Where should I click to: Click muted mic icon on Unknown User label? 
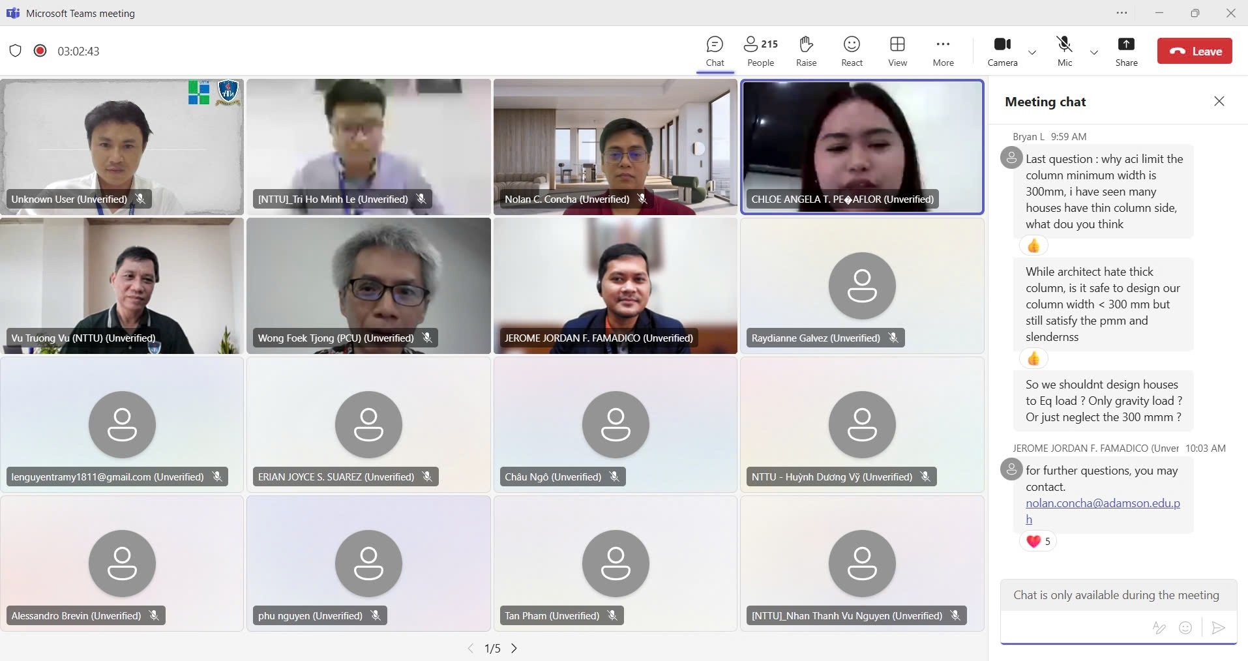click(140, 199)
